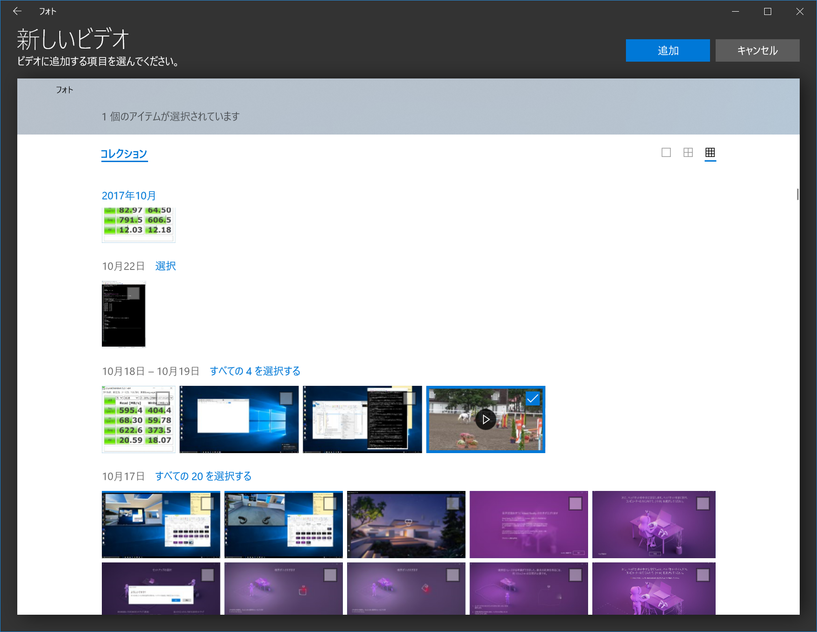Go back using the arrow beside フォト
Viewport: 817px width, 632px height.
point(17,11)
